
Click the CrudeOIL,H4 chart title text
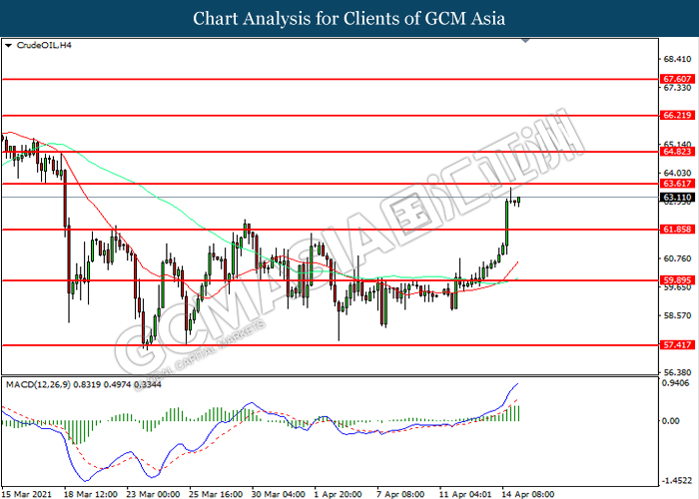coord(44,46)
